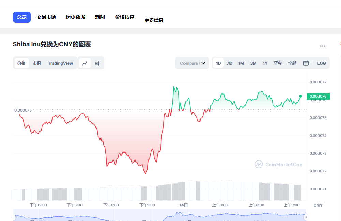
Task: Open the Compare dropdown
Action: [192, 63]
